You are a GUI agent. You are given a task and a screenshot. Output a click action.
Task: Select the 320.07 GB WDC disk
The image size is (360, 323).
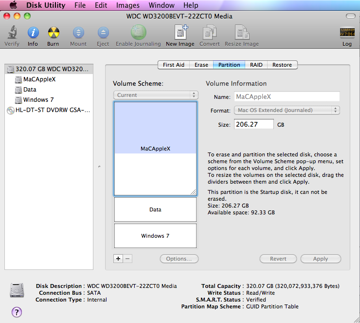49,69
